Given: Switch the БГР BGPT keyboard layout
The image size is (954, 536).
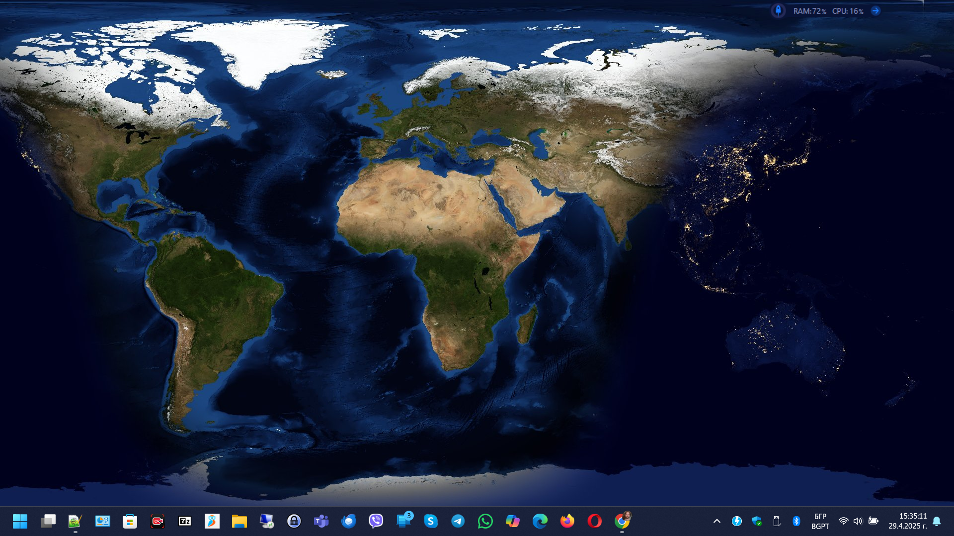Looking at the screenshot, I should tap(820, 521).
